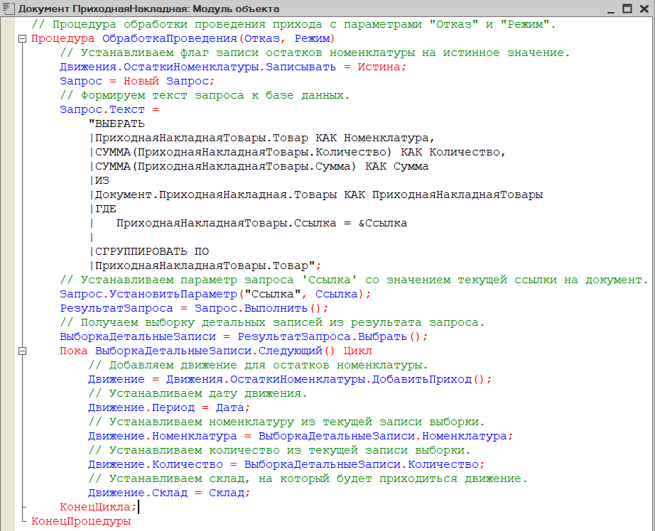Screen dimensions: 655x531
Task: Click 'Запрос.УстановитьПараметр("Ссылка", Ссылка);' line
Action: click(x=215, y=295)
